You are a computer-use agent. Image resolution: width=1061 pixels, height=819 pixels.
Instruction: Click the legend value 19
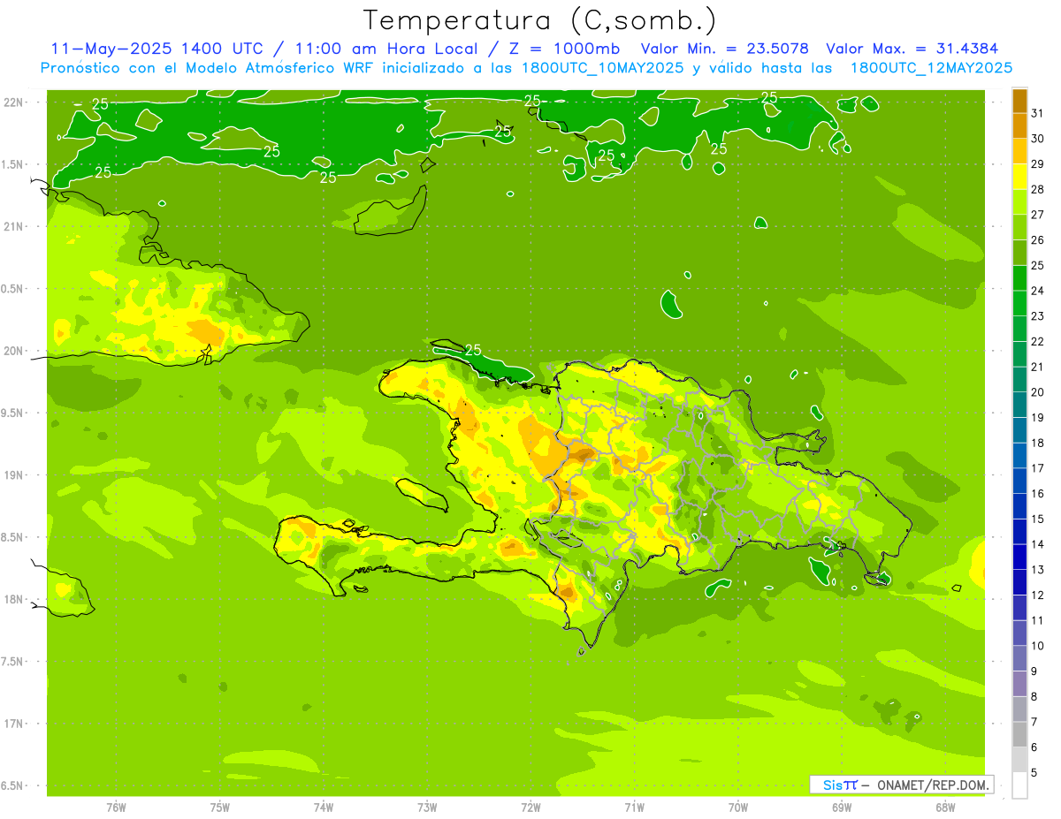1037,418
